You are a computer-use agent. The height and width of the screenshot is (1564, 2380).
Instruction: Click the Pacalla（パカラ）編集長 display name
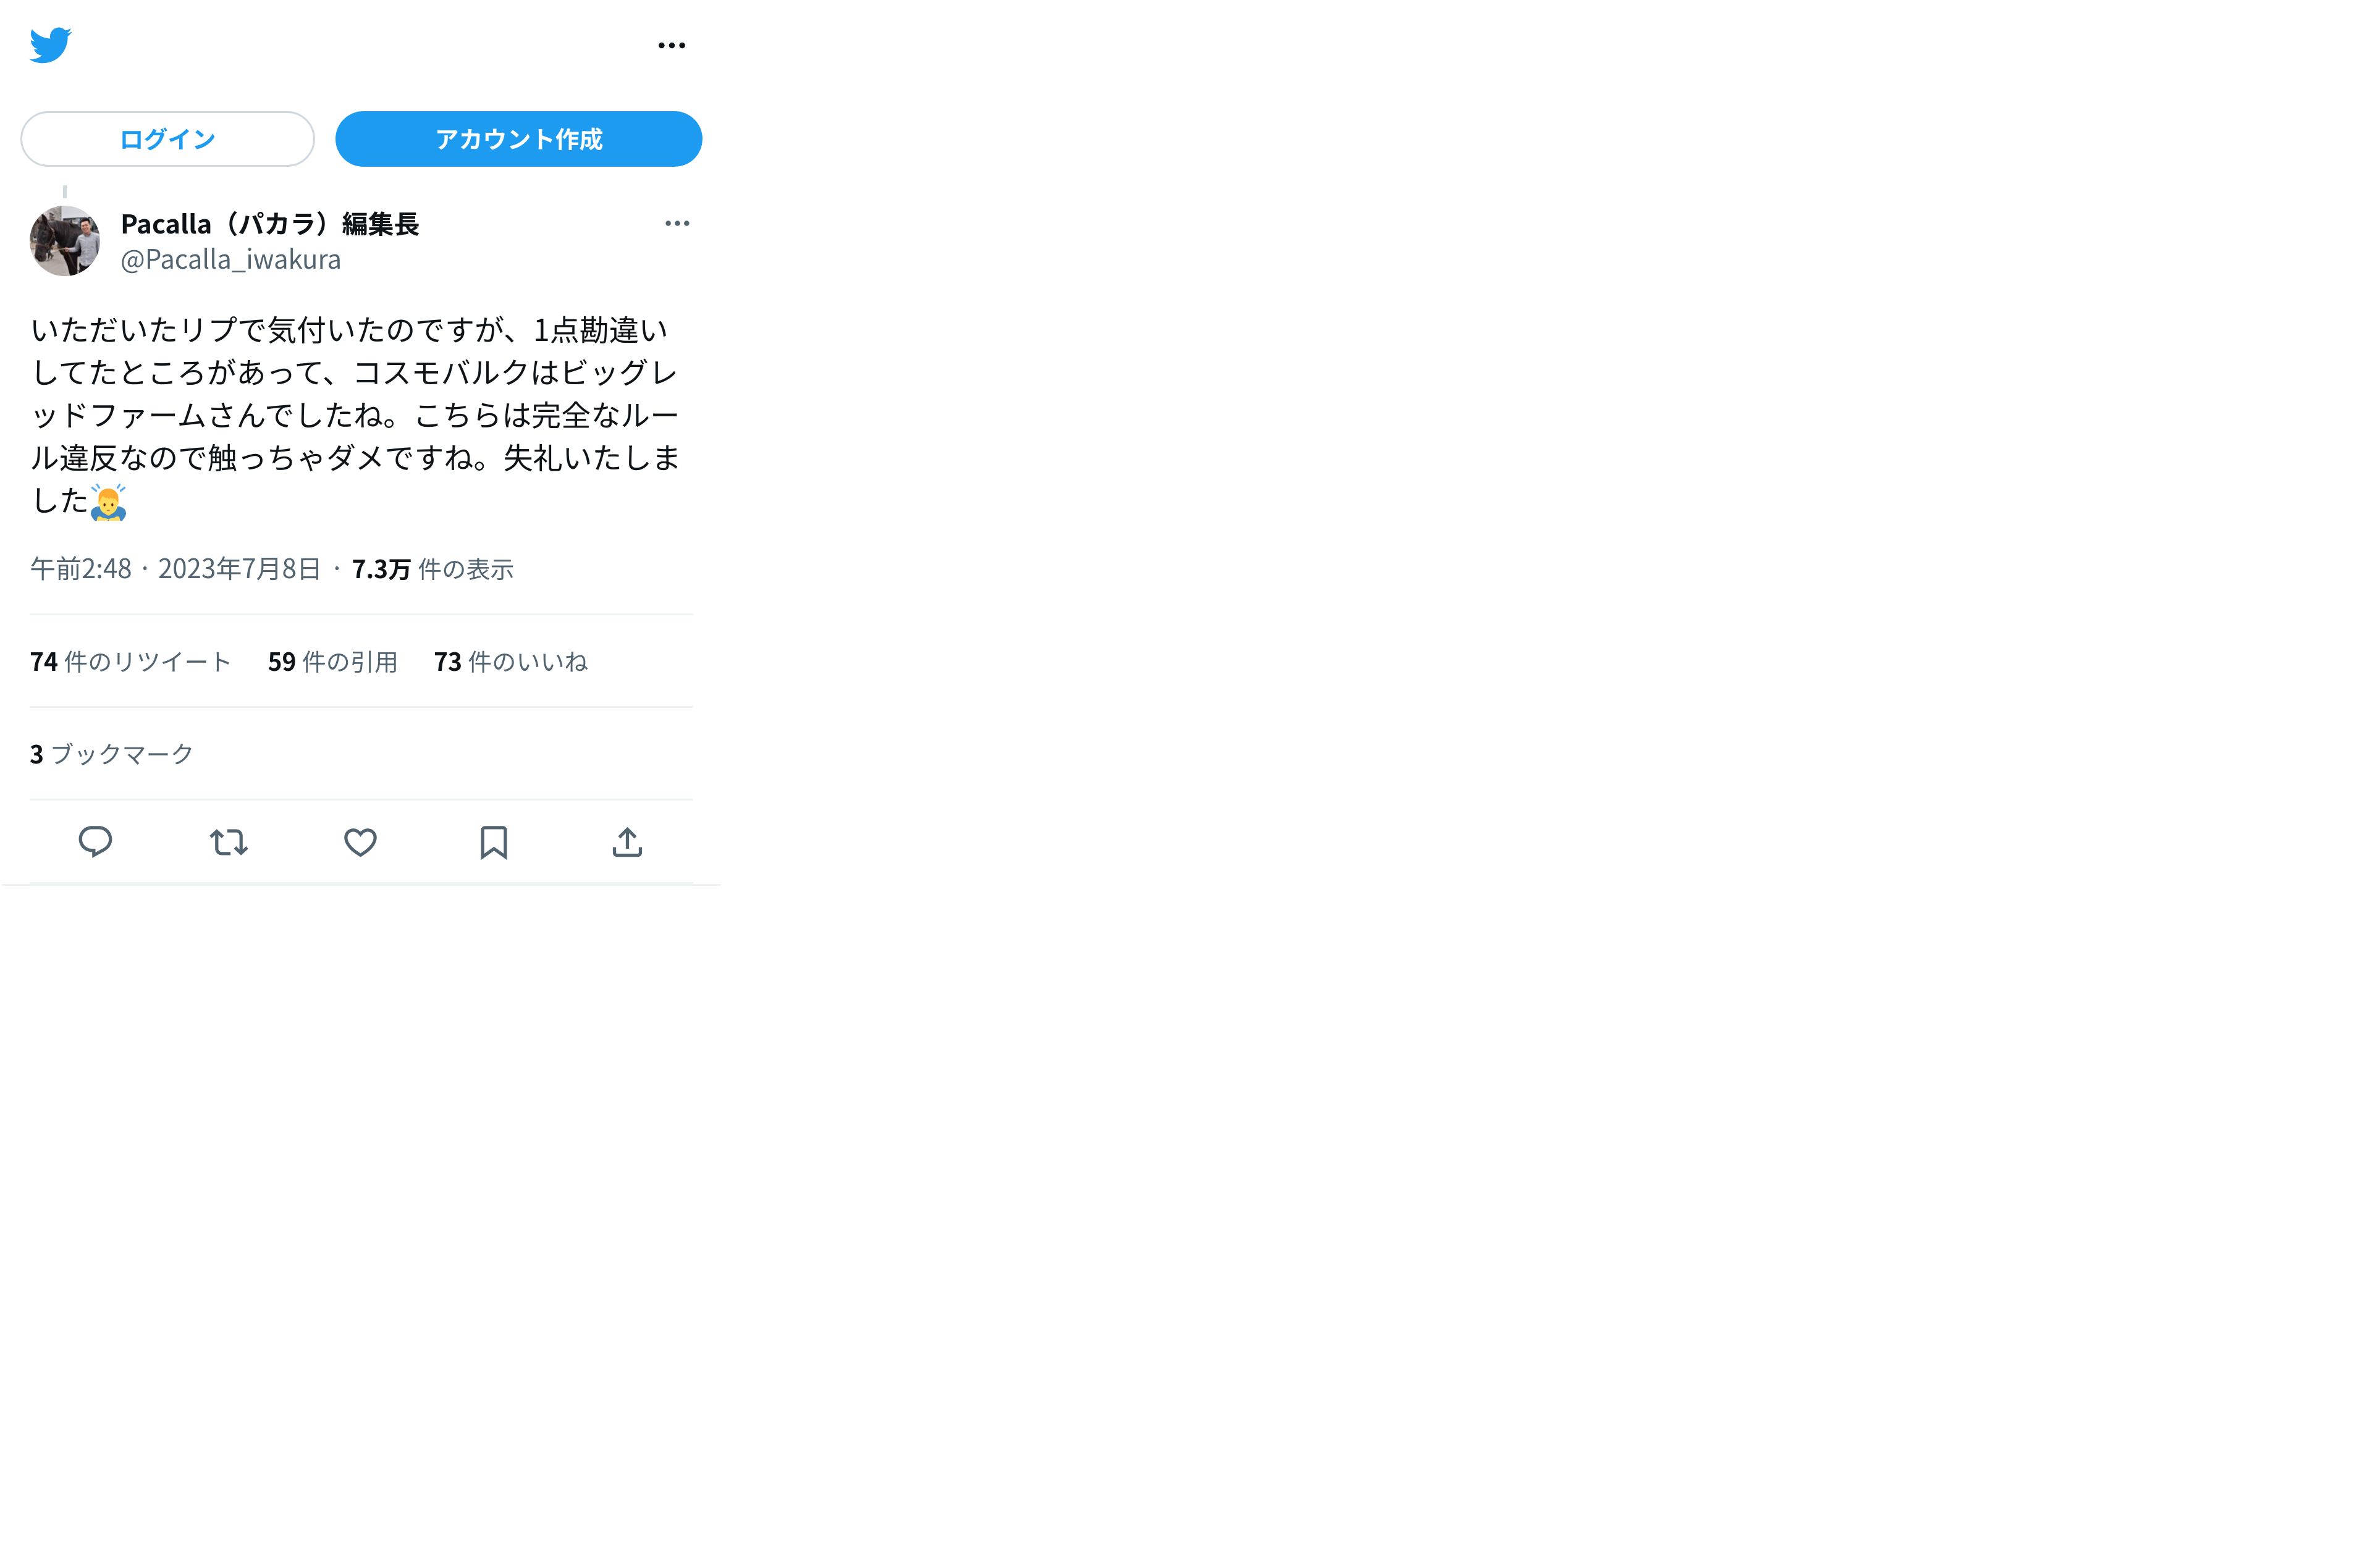(x=270, y=224)
